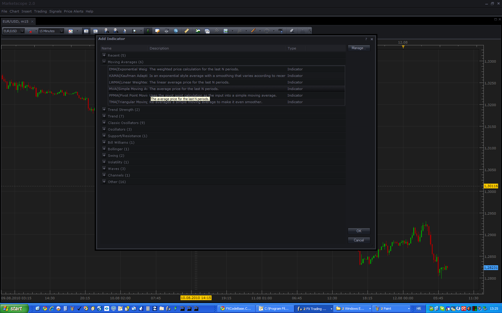Select the TMA (Triangular Moving) indicator row
Image resolution: width=502 pixels, height=313 pixels.
coord(226,102)
